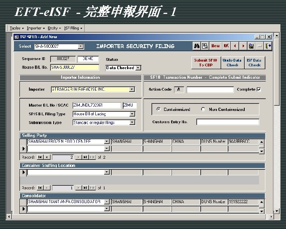Go to first Container Stuffing Location record
286x229 pixels.
click(x=40, y=188)
